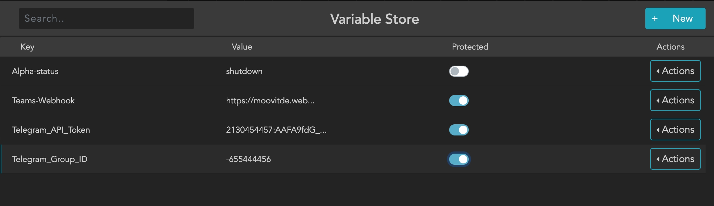
Task: Disable Protected toggle for Teams-Webhook
Action: pyautogui.click(x=459, y=101)
